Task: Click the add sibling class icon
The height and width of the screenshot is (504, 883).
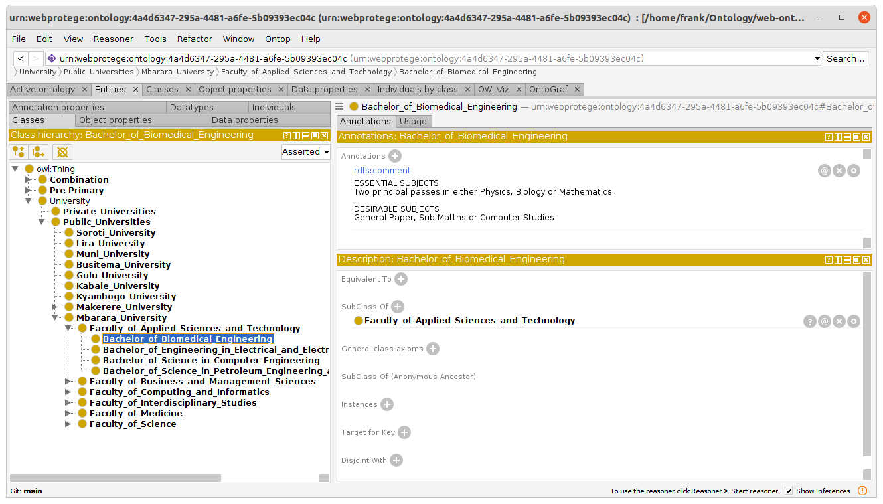Action: pos(39,152)
